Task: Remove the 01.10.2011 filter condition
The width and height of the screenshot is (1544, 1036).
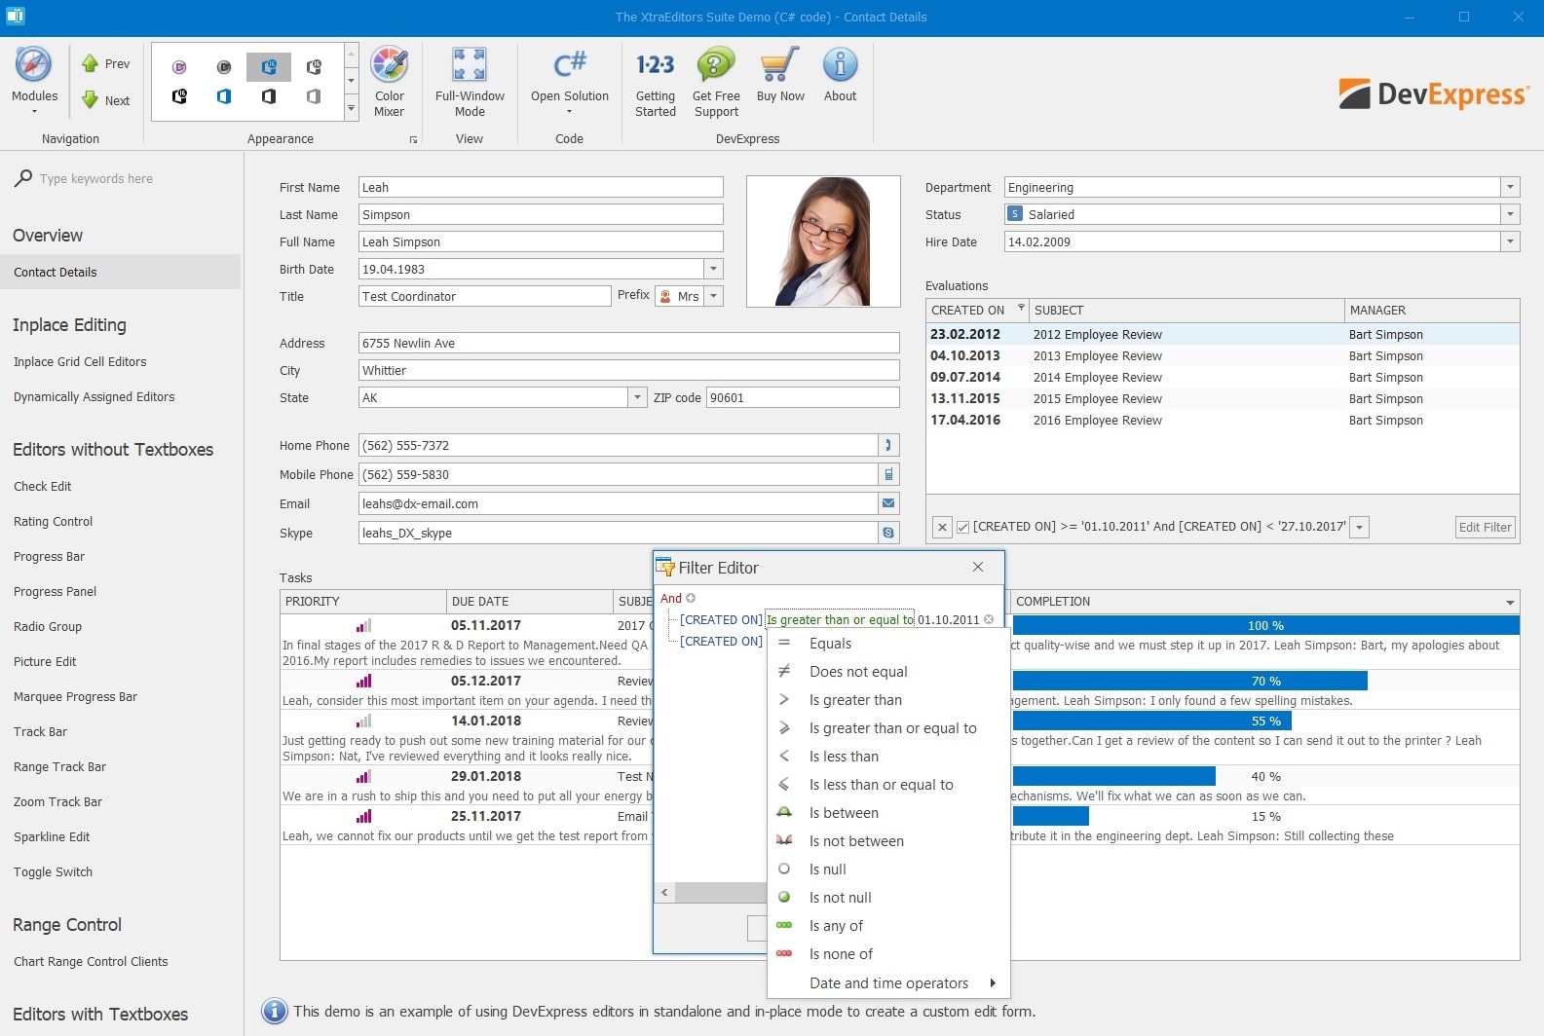Action: tap(989, 620)
